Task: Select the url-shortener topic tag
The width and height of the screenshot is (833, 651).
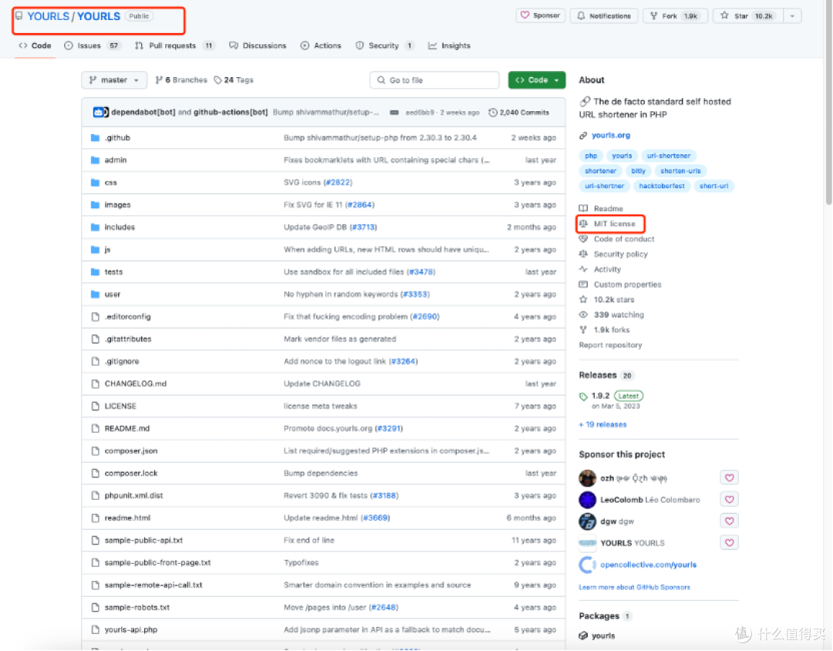Action: coord(668,156)
